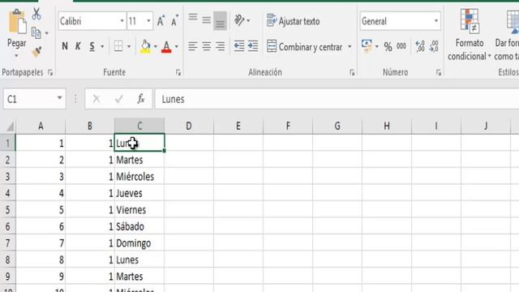The width and height of the screenshot is (519, 292).
Task: Open borders dropdown arrow
Action: pos(129,47)
